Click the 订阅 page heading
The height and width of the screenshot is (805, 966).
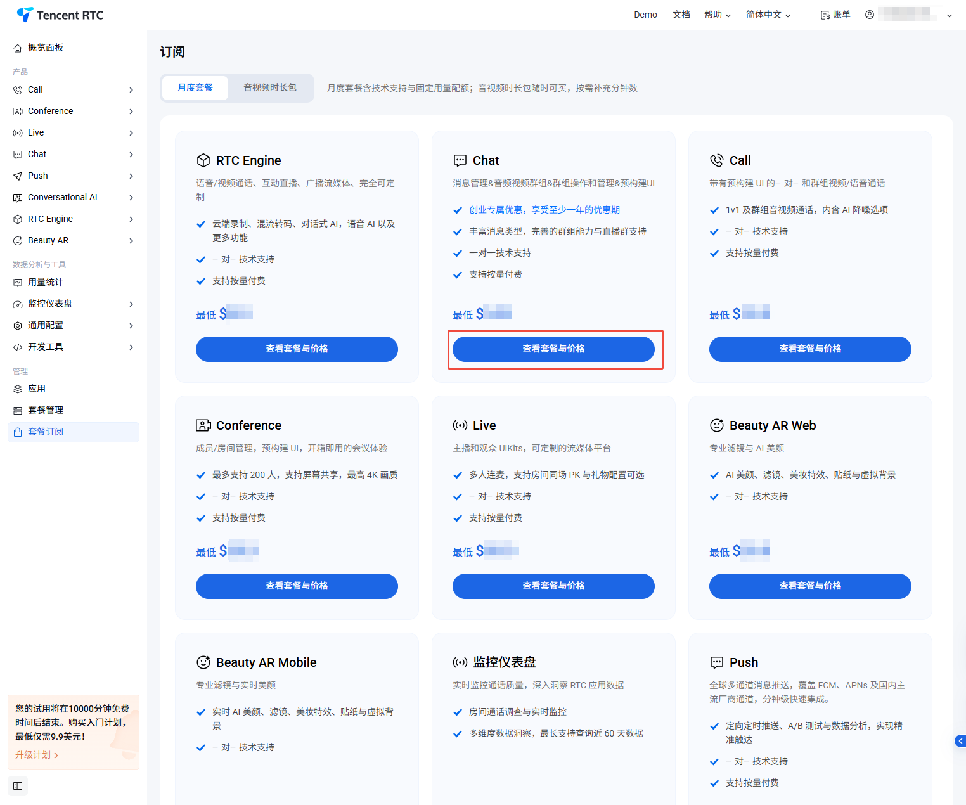pos(172,52)
